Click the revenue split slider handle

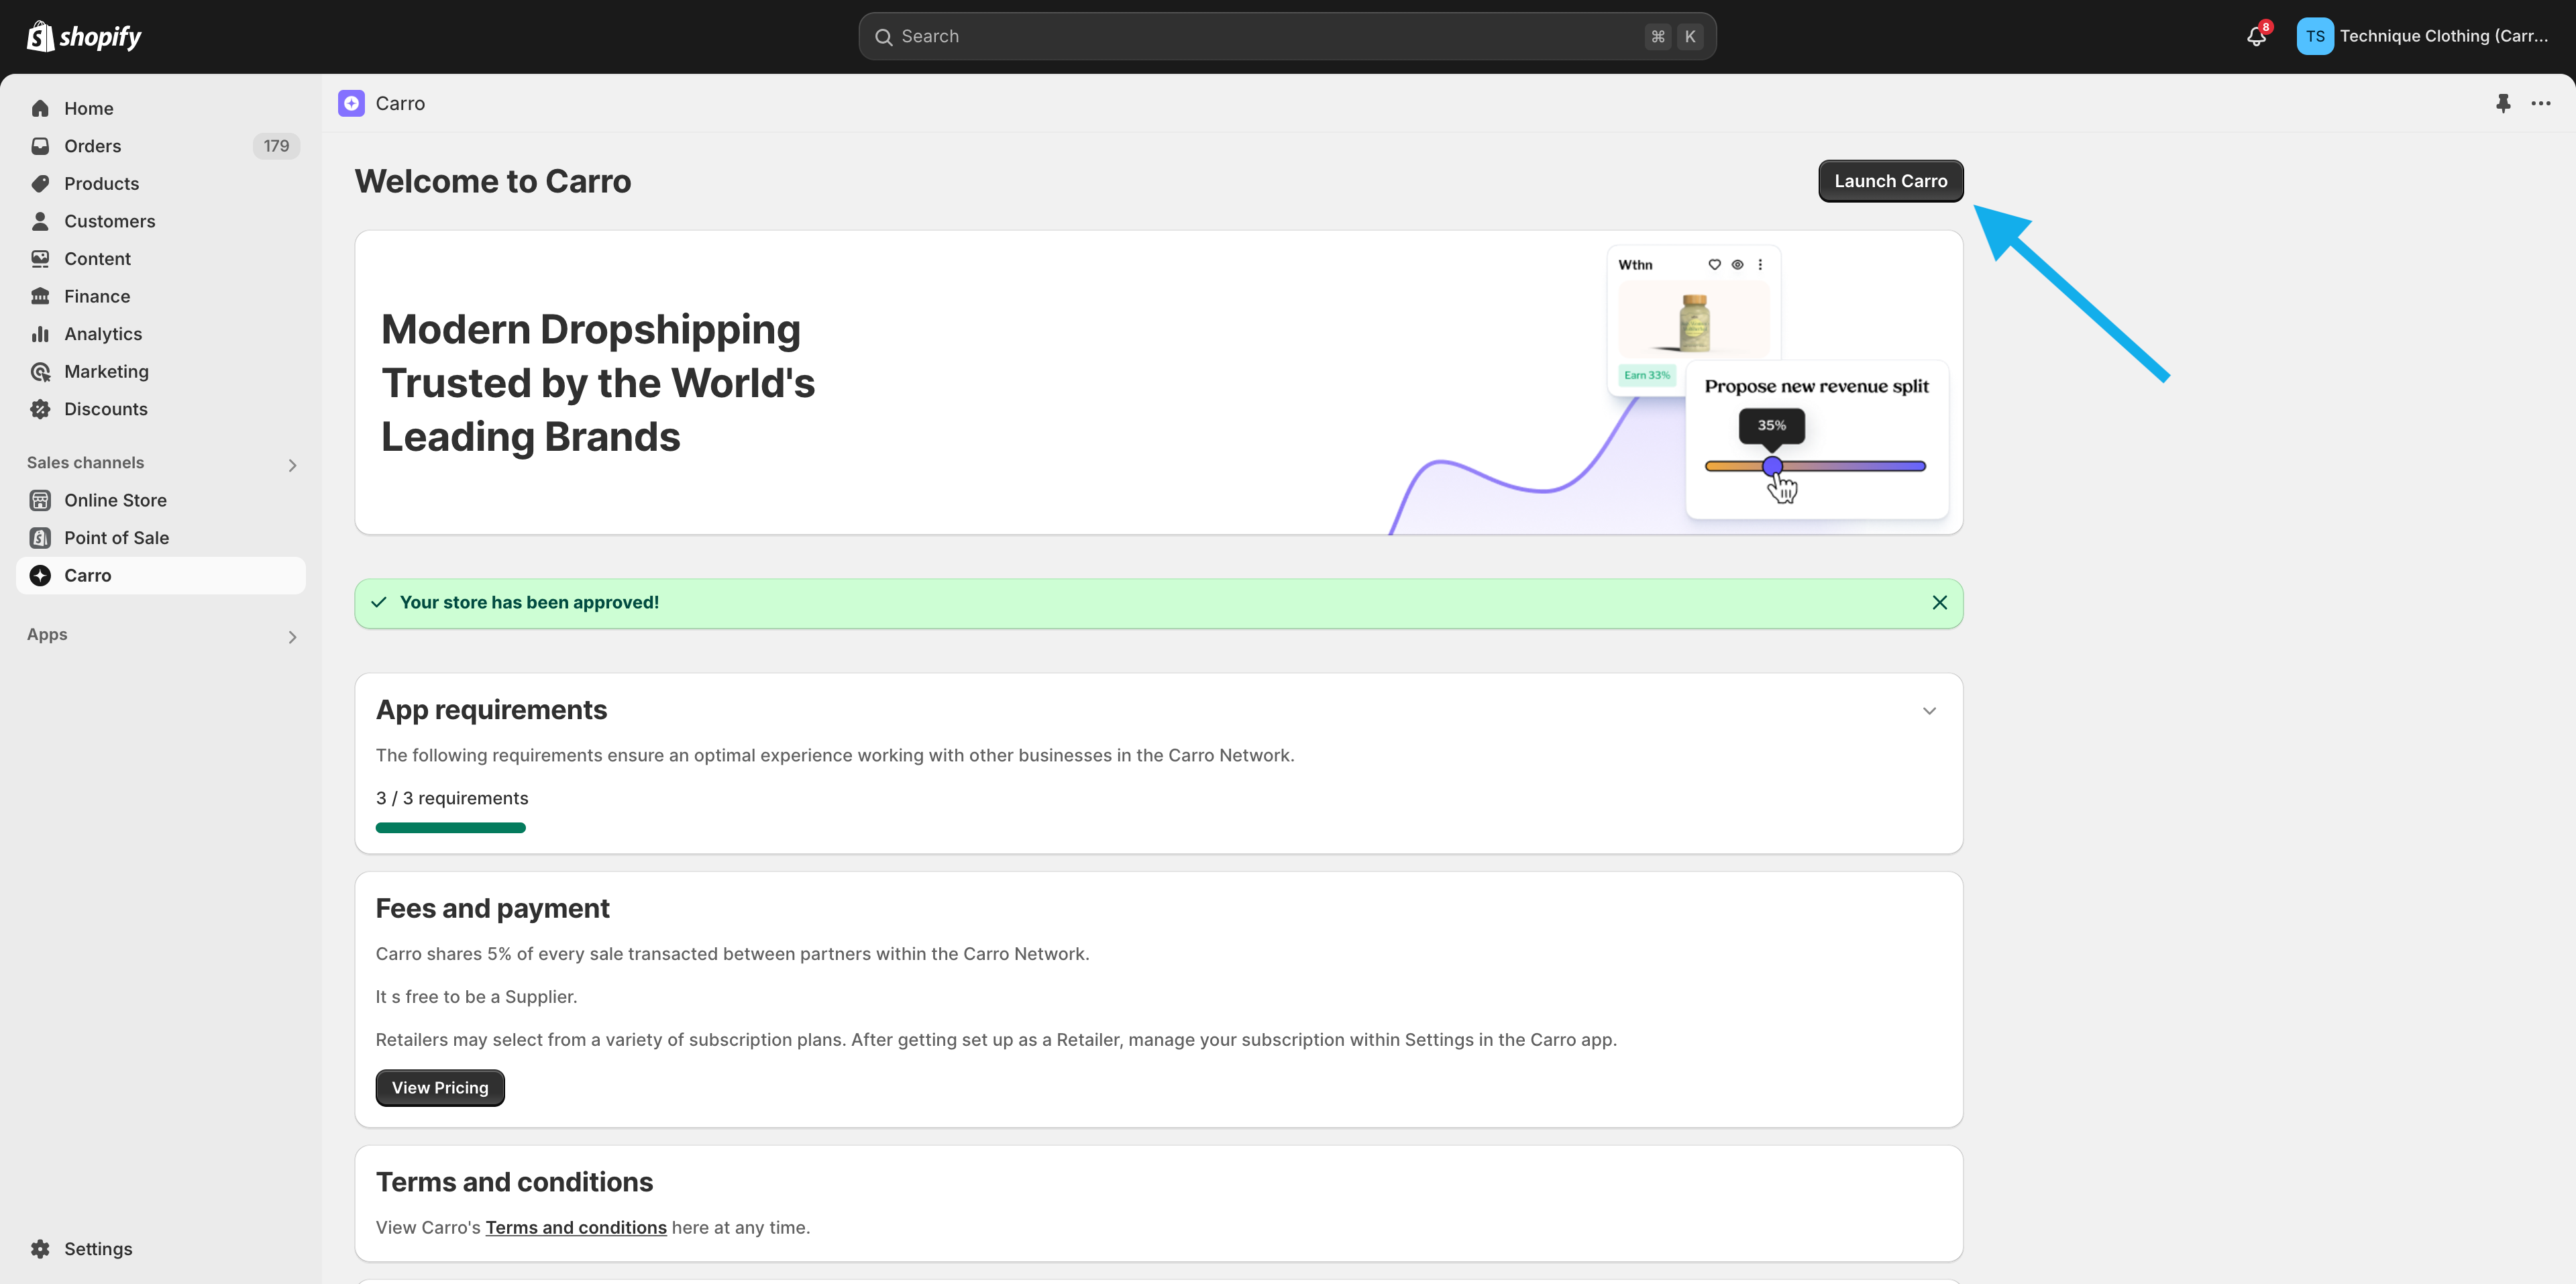click(1772, 466)
